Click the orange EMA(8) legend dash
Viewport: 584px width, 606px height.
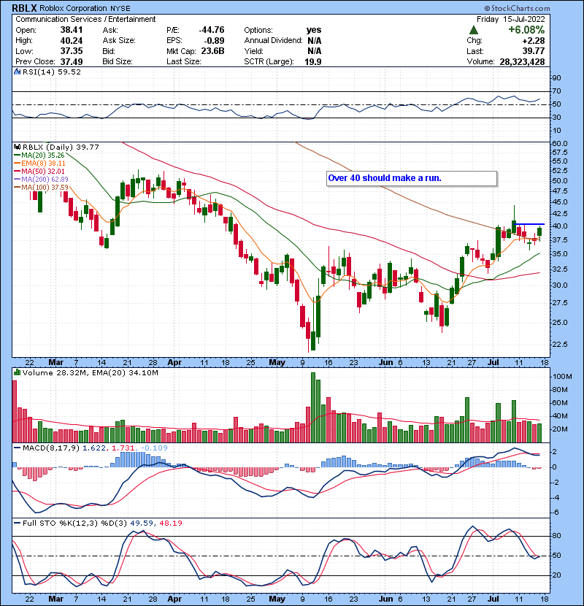(x=17, y=164)
